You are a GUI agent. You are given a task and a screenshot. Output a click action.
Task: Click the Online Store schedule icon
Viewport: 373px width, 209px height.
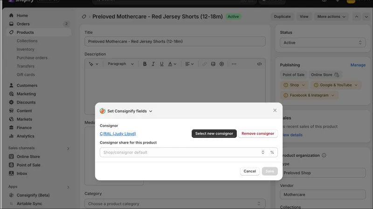point(337,75)
